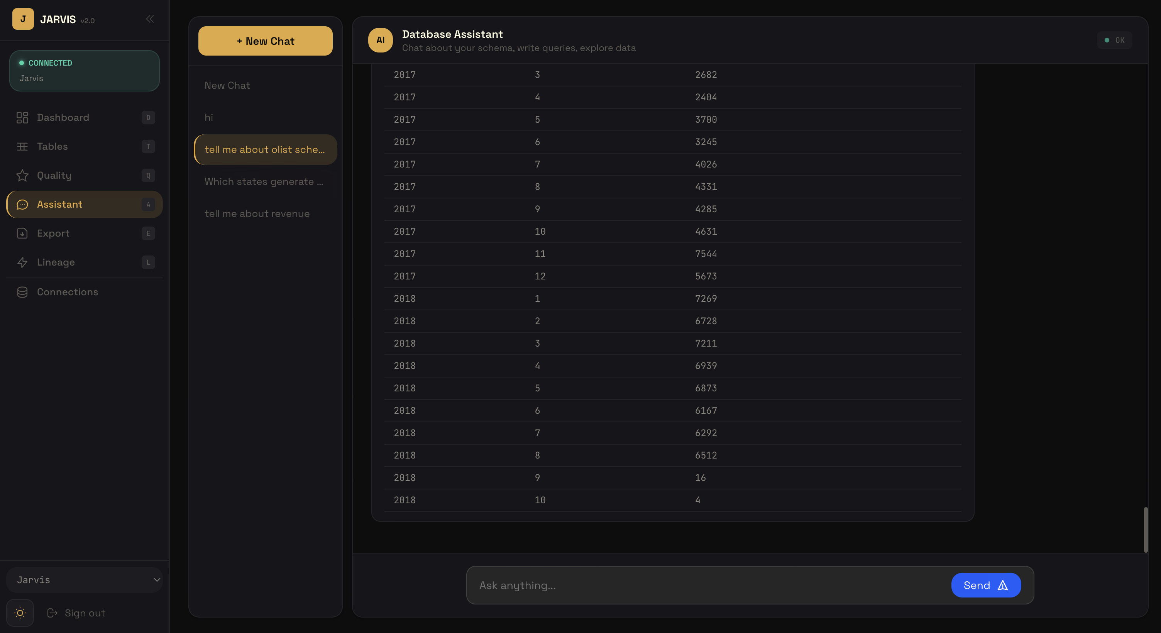Click the Assistant chat bubble icon
This screenshot has height=633, width=1161.
[22, 205]
